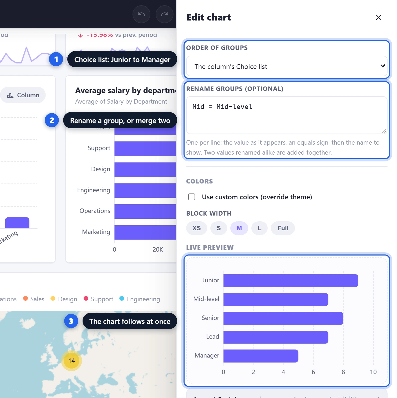
Task: Set block width to S
Action: pyautogui.click(x=219, y=228)
